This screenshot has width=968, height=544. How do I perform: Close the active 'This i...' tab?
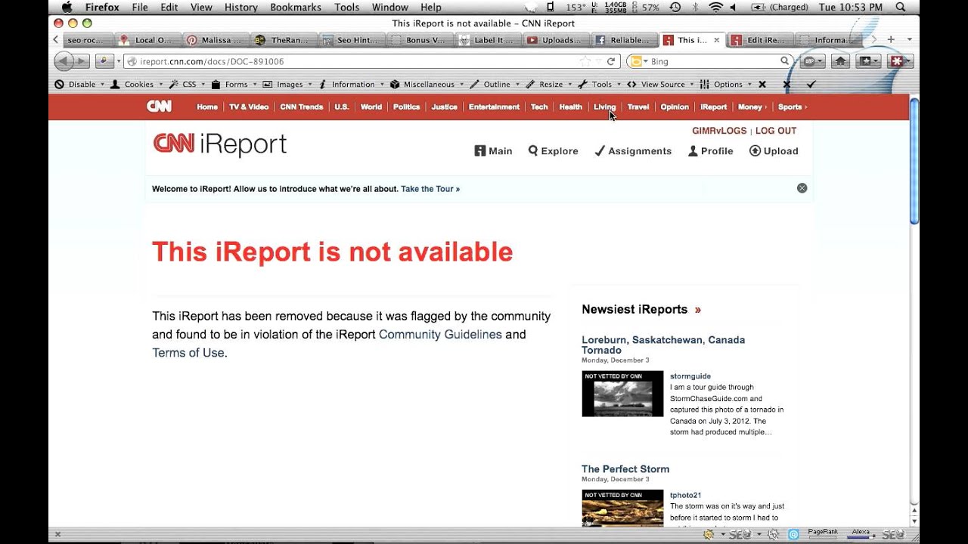(x=717, y=40)
